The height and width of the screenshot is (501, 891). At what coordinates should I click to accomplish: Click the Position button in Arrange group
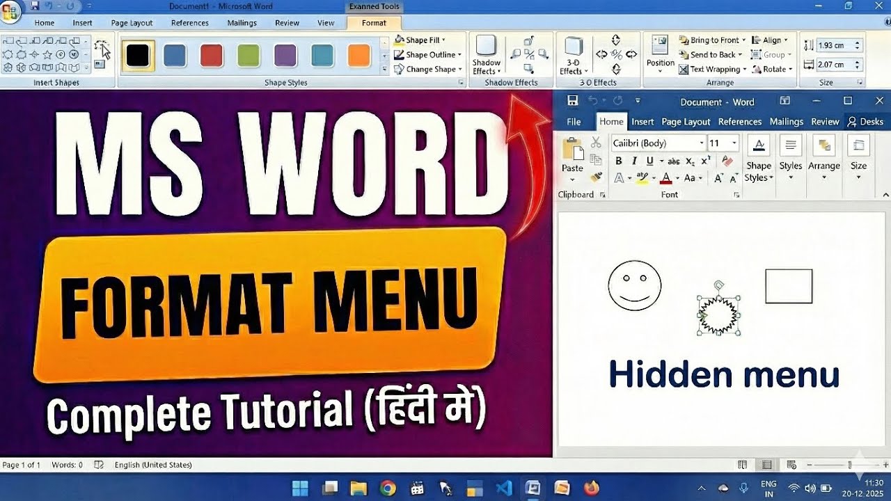click(660, 53)
